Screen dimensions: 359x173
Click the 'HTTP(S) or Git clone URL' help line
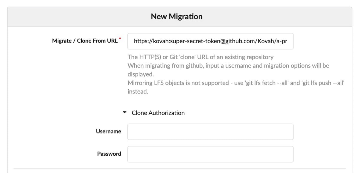pos(200,57)
